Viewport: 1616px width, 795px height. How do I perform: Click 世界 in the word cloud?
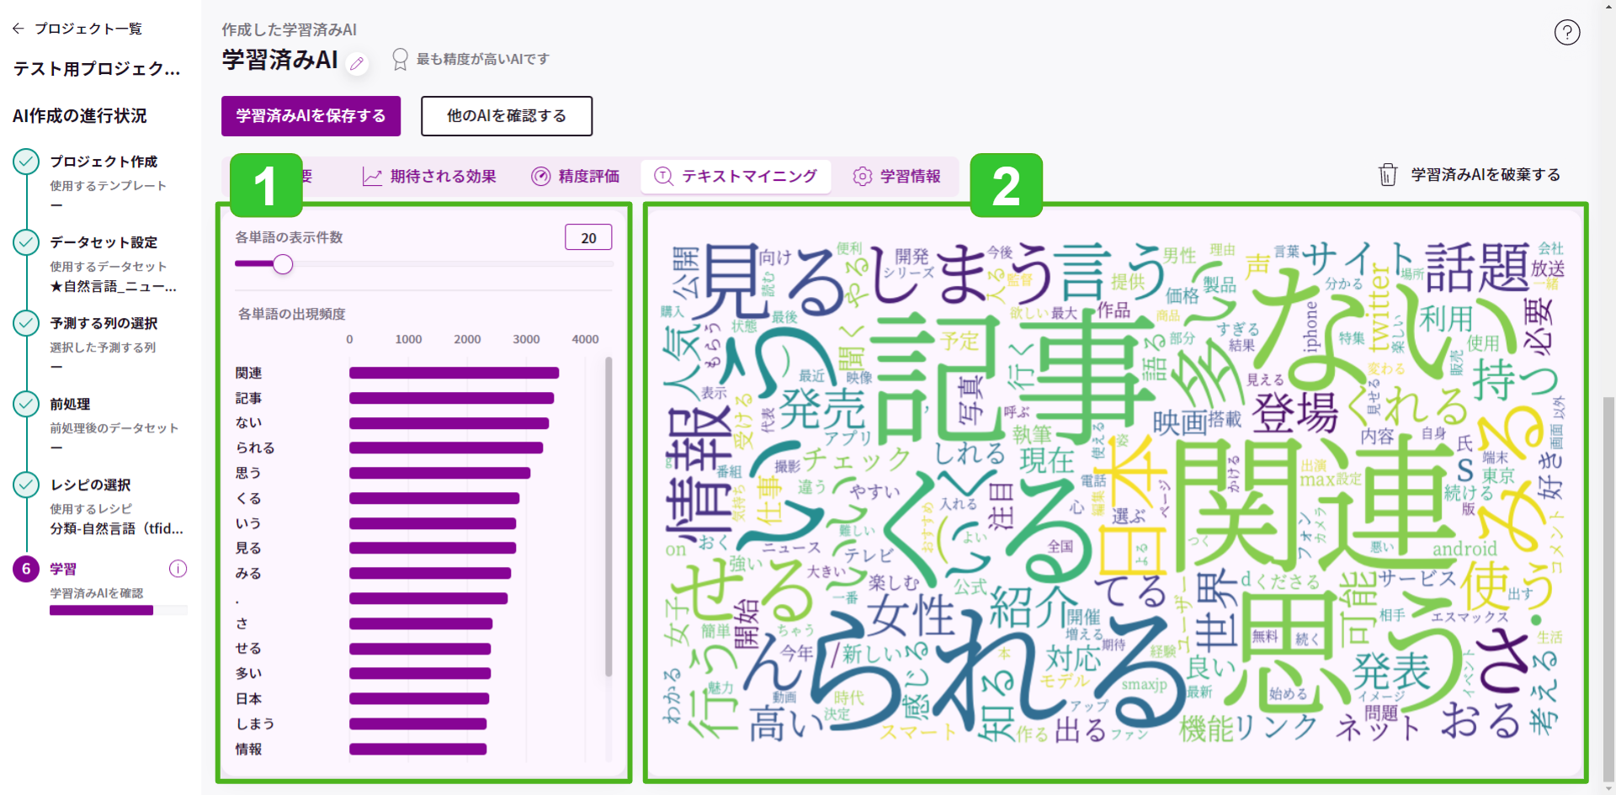click(1217, 611)
